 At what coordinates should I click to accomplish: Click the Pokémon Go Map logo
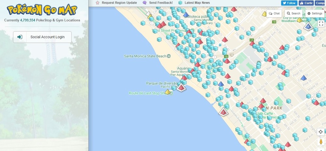tap(42, 9)
